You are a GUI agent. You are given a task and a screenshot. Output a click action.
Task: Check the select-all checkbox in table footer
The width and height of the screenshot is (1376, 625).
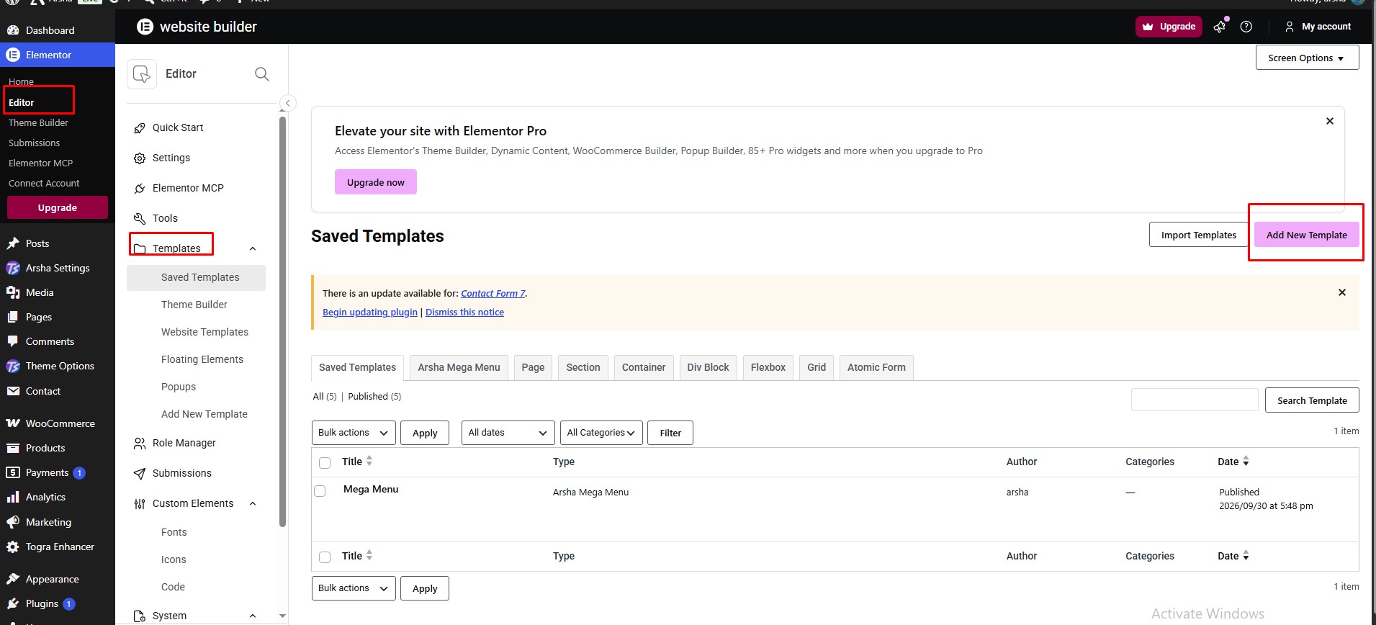point(325,557)
